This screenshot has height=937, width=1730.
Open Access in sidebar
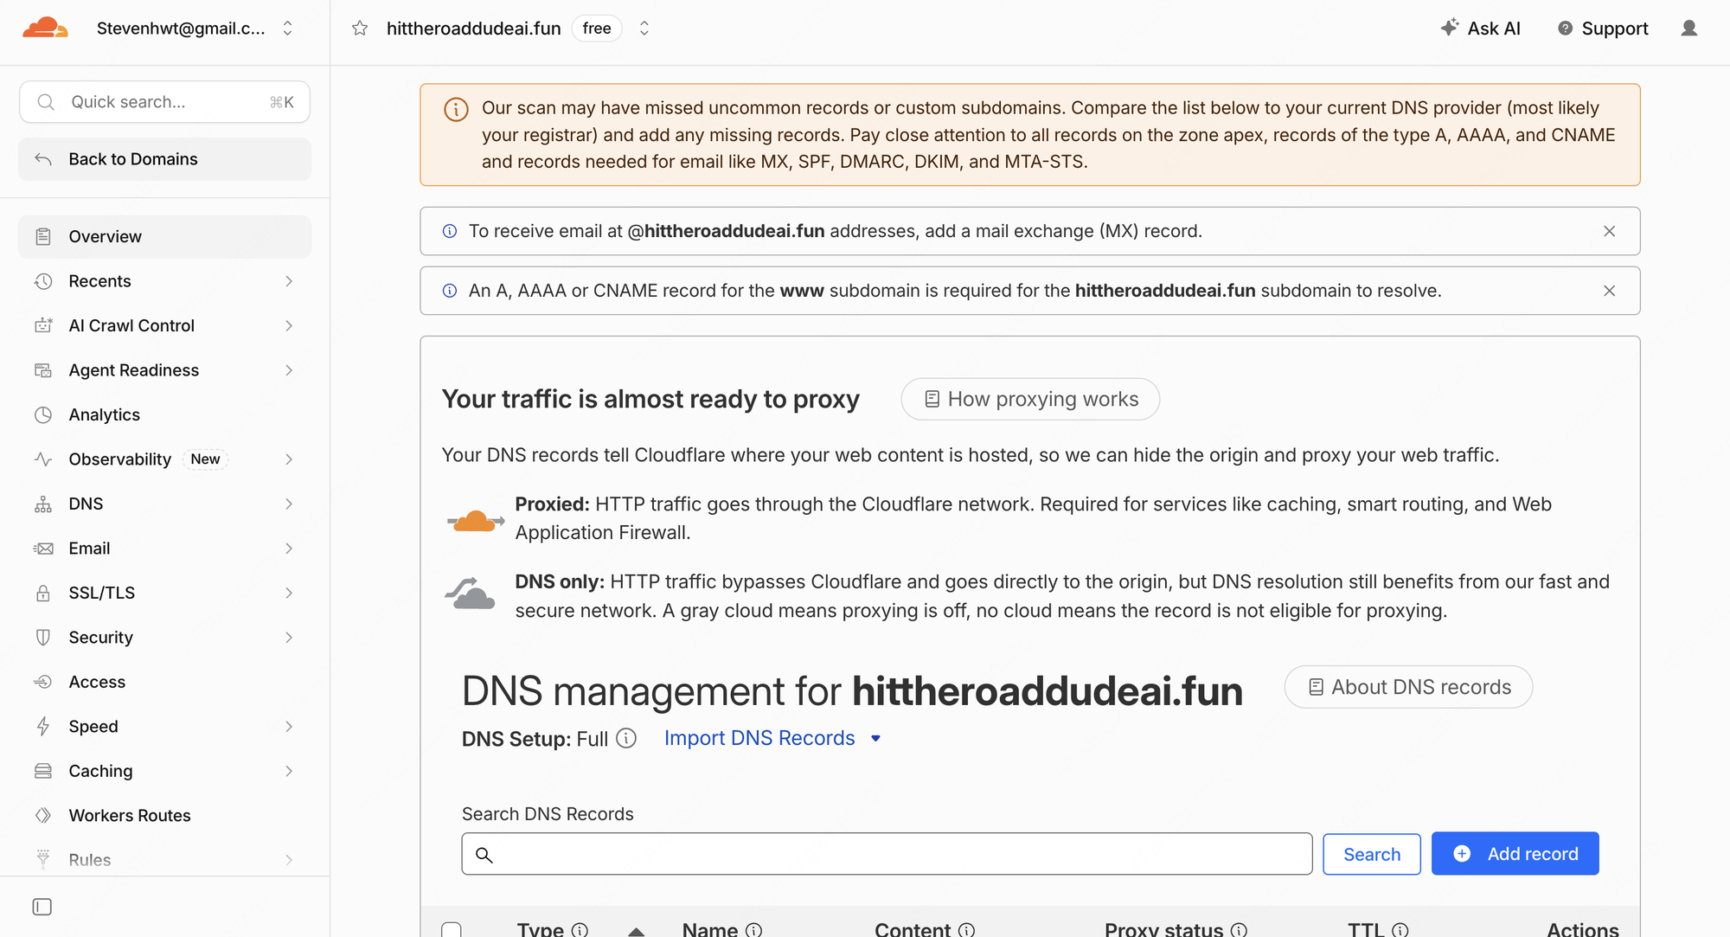pos(164,682)
